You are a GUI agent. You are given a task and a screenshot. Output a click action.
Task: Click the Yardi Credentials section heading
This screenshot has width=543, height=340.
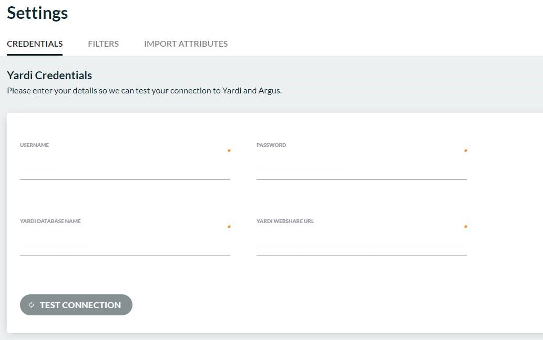49,76
